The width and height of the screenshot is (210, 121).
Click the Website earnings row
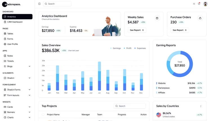(180, 83)
